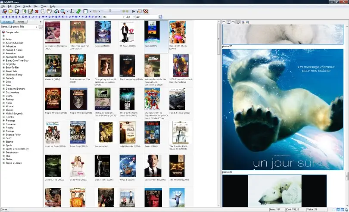Select the Thriller tree item
The width and height of the screenshot is (349, 212).
click(x=9, y=159)
